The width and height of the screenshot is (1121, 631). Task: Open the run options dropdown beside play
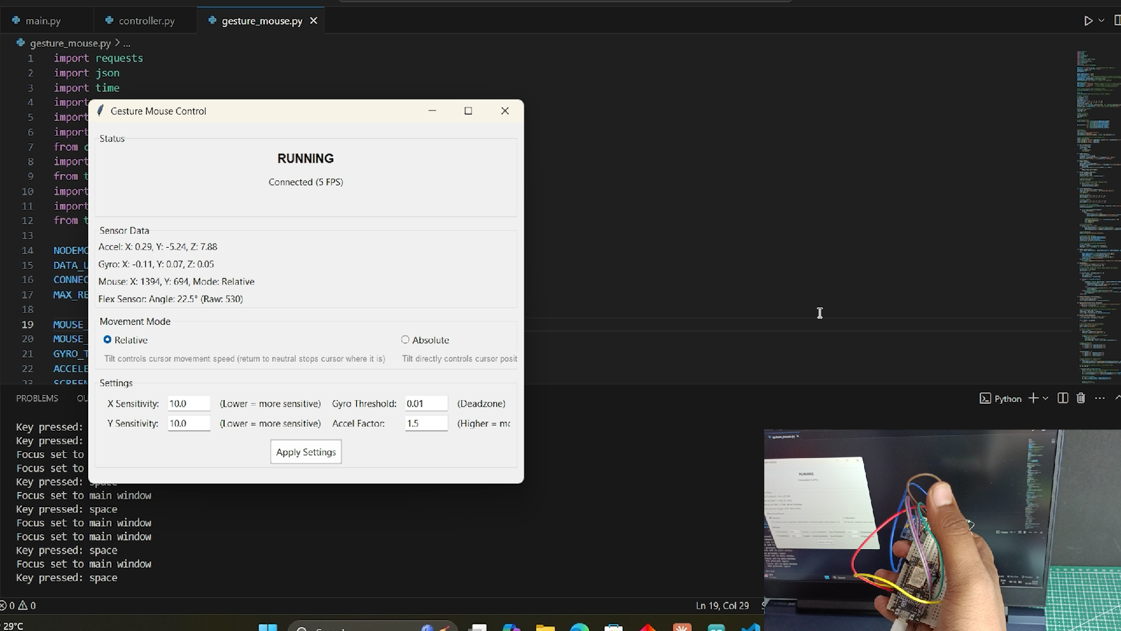tap(1101, 20)
